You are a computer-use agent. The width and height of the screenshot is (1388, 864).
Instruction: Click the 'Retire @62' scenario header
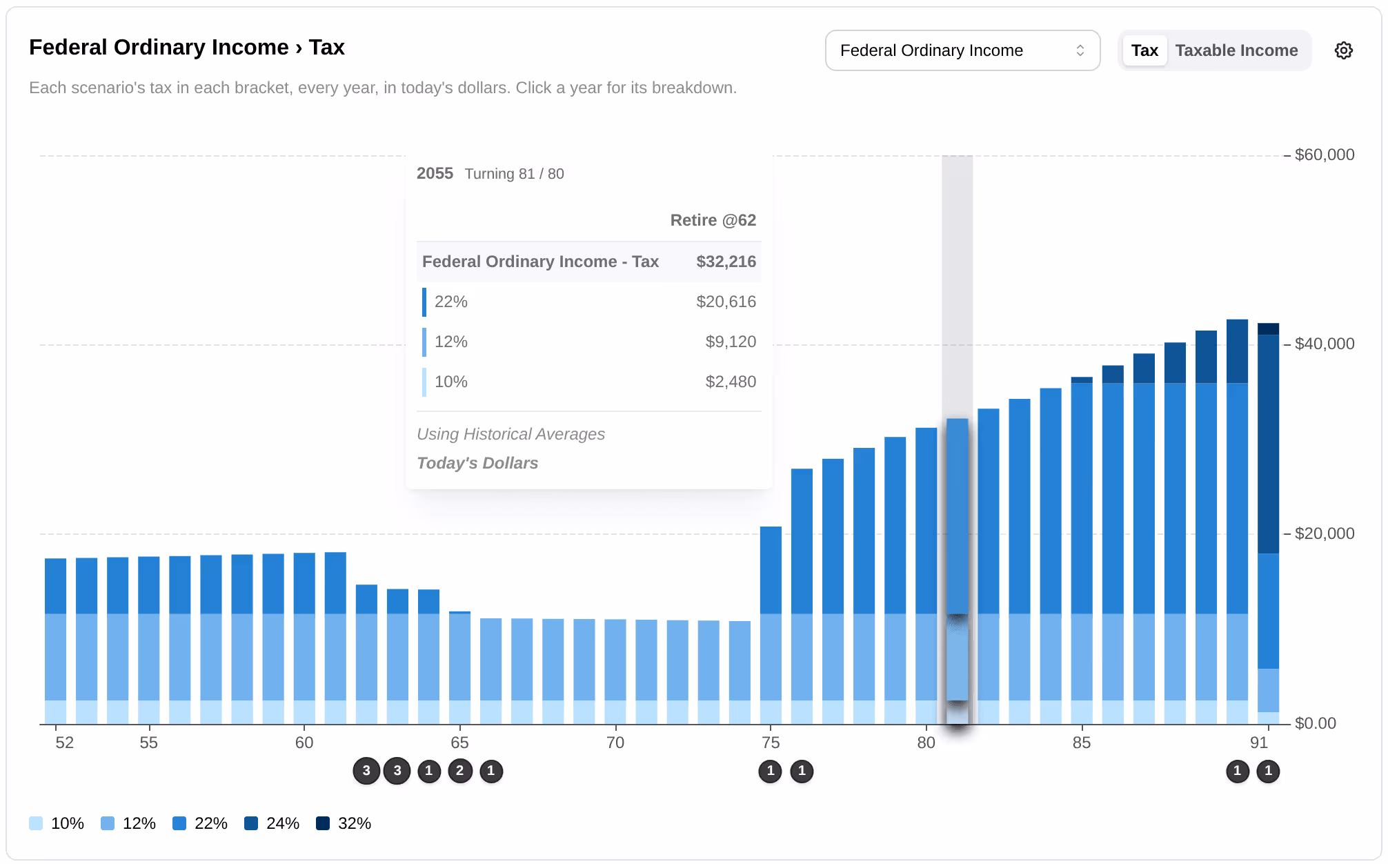713,220
